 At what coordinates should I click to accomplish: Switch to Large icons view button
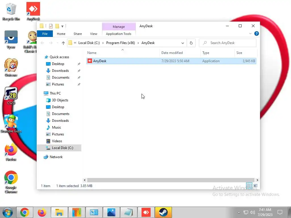point(255,186)
